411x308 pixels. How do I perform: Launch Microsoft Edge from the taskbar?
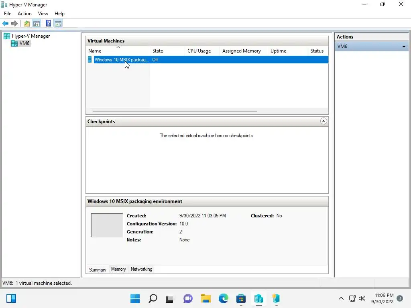(x=223, y=298)
